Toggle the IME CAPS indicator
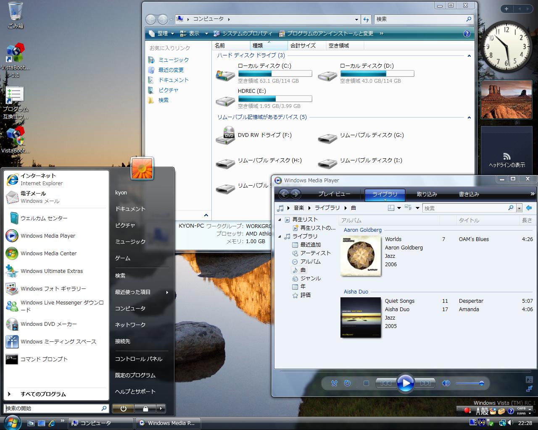The height and width of the screenshot is (430, 538). click(x=521, y=409)
